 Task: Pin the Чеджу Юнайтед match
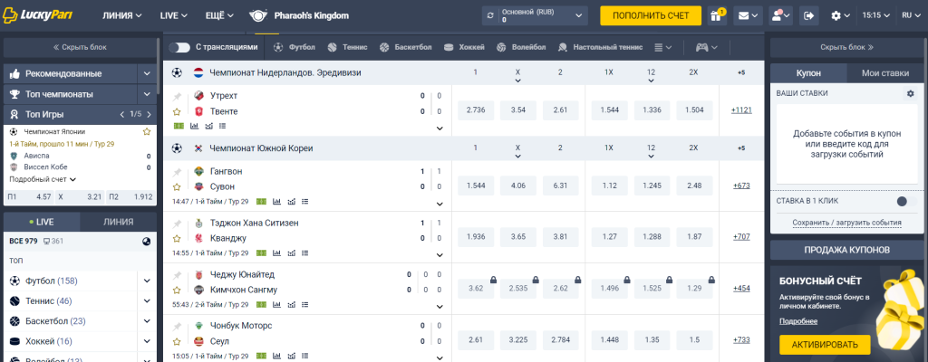tap(177, 276)
